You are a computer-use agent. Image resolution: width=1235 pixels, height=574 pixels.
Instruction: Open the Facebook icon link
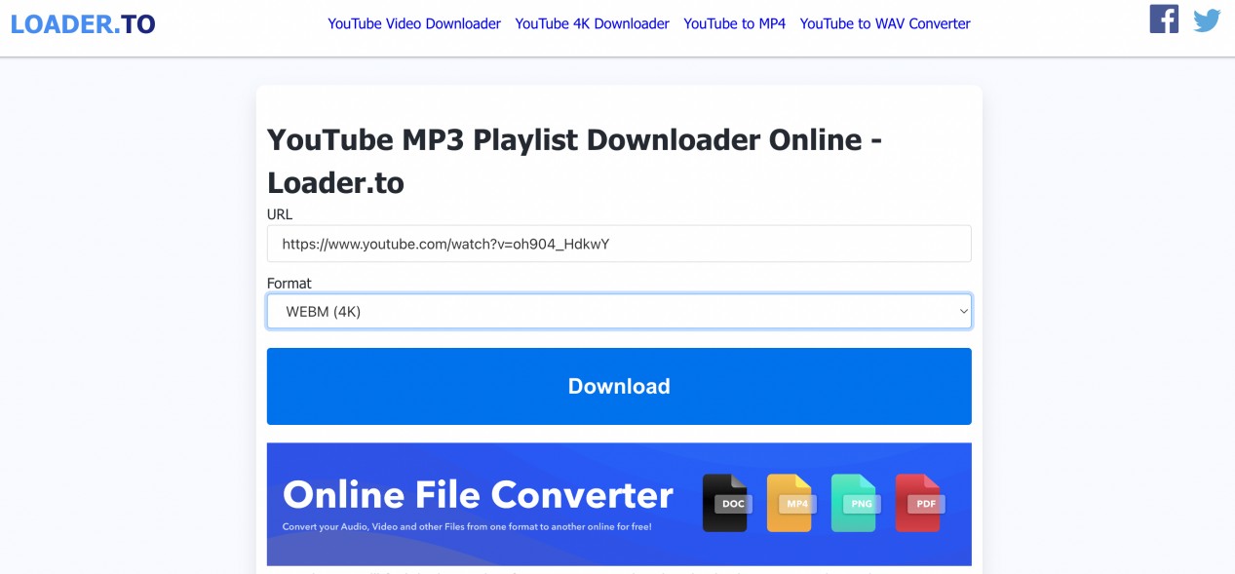(x=1164, y=19)
